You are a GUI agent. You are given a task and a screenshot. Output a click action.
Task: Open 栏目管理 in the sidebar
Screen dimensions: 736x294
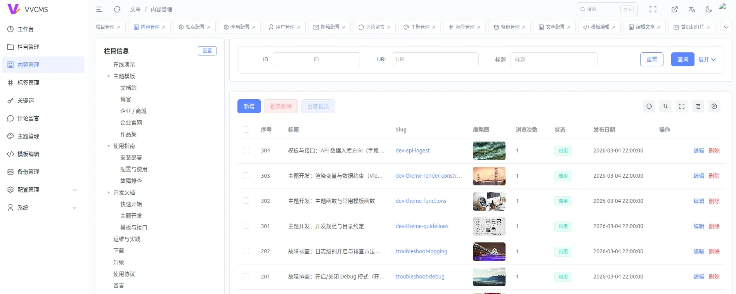coord(43,47)
